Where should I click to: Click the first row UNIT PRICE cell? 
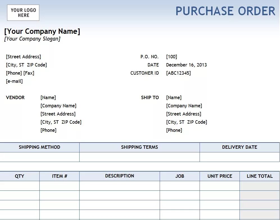tap(220, 186)
